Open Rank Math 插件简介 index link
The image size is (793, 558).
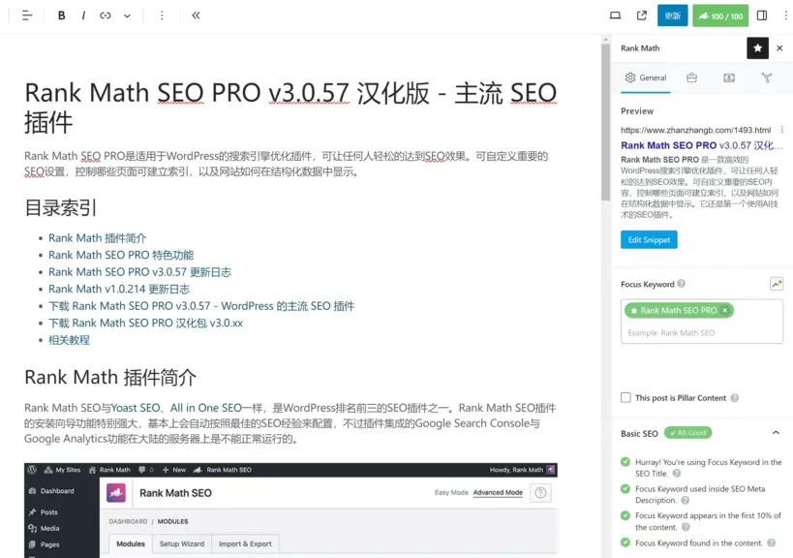coord(97,238)
